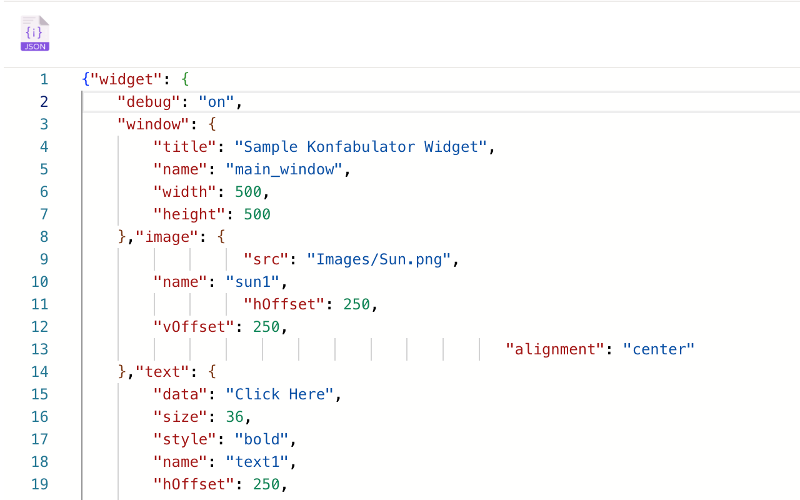Click line number 1 in the gutter
This screenshot has height=500, width=800.
44,79
